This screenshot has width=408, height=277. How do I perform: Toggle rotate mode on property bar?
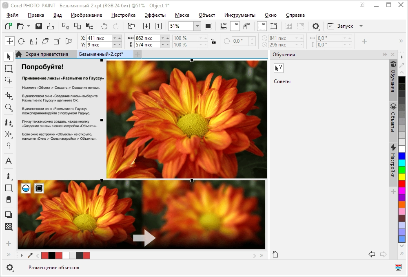[x=22, y=41]
